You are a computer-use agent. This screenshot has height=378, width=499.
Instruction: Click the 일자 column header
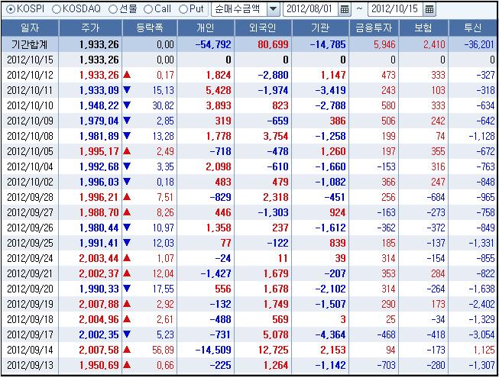(x=30, y=28)
